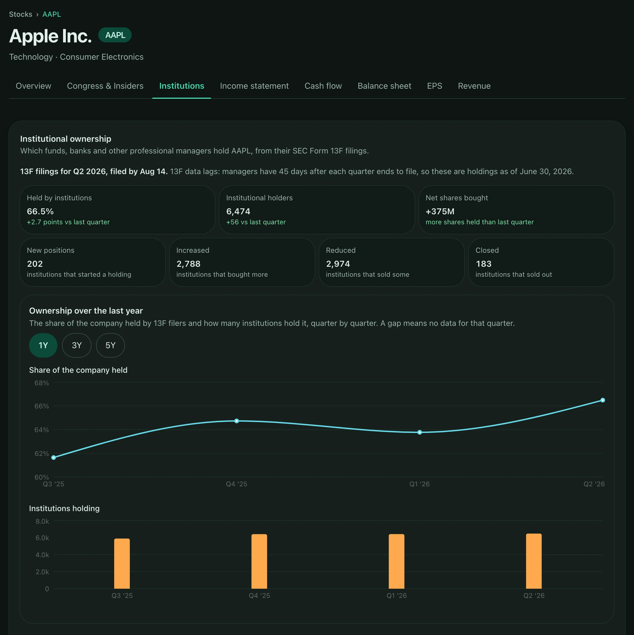Select the EPS tab

point(434,86)
